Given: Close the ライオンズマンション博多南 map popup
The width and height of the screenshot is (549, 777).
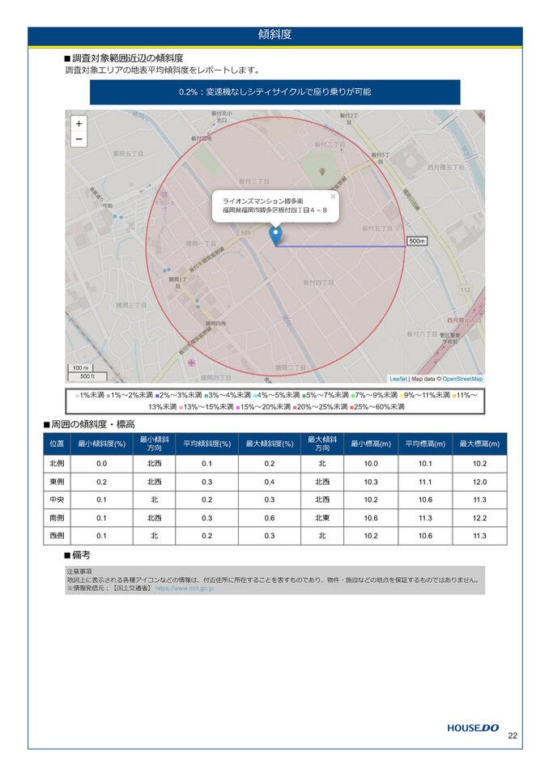Looking at the screenshot, I should [x=332, y=196].
